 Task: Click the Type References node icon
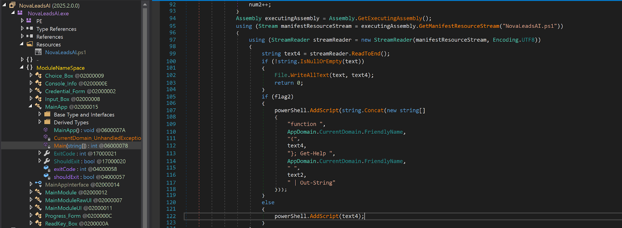click(30, 28)
